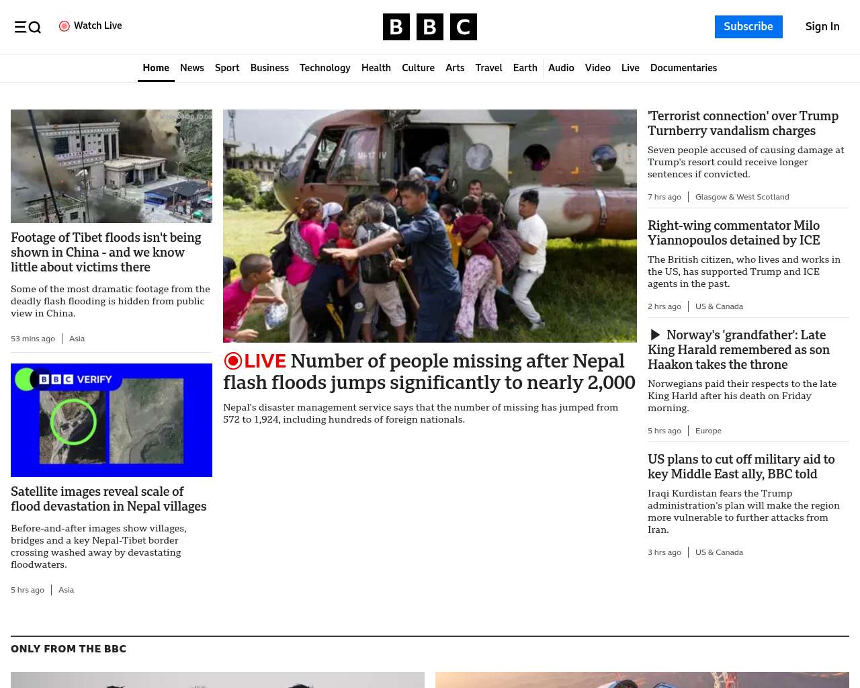The height and width of the screenshot is (688, 860).
Task: Click Asia tag under satellite images story
Action: [66, 590]
